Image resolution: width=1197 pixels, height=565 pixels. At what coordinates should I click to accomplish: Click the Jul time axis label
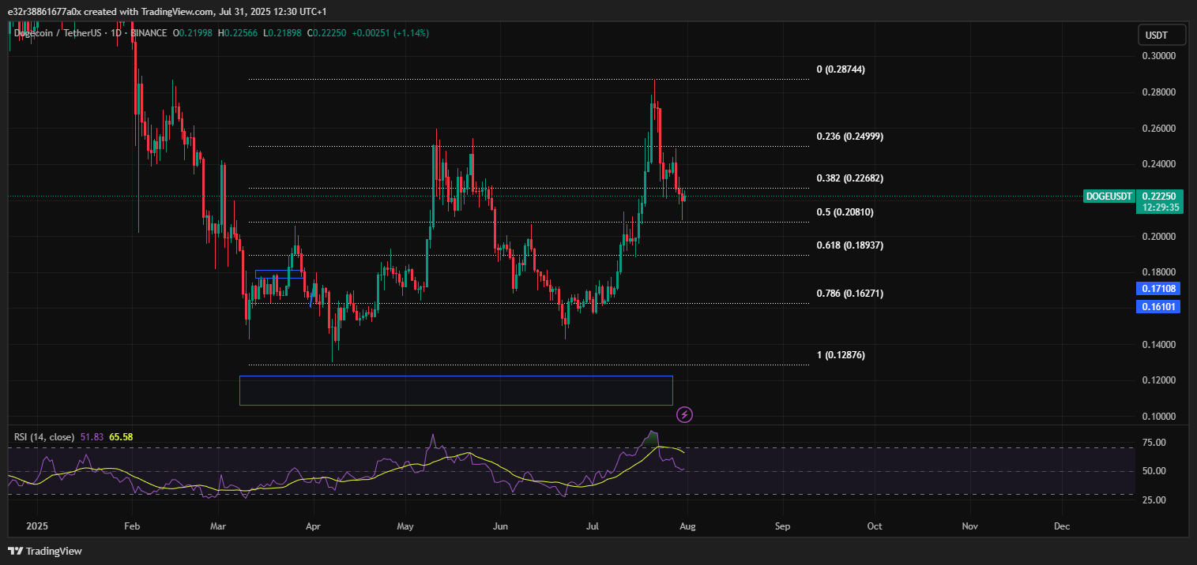click(593, 526)
